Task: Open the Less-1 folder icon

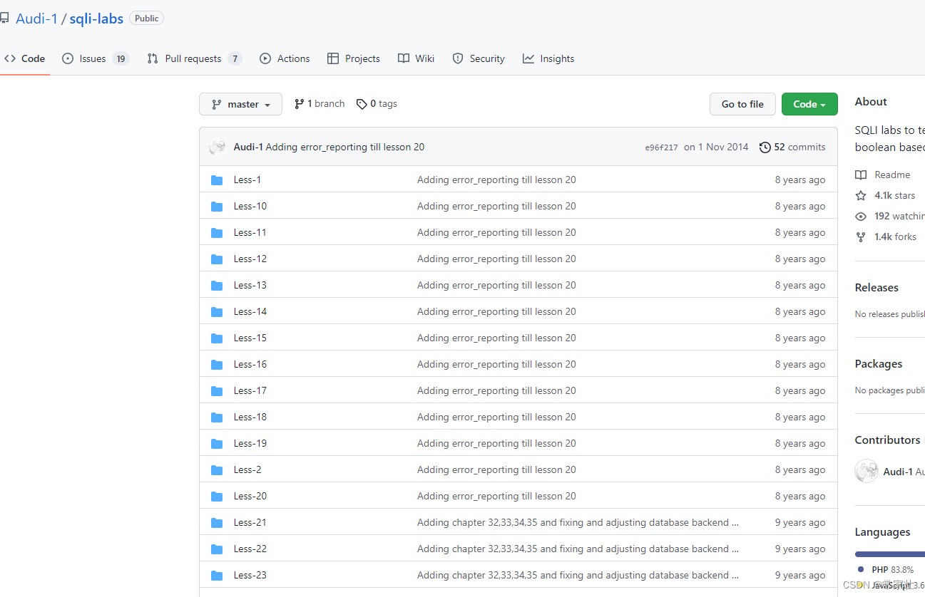Action: tap(217, 180)
